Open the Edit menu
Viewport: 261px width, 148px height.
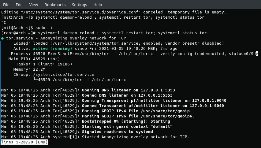point(19,5)
